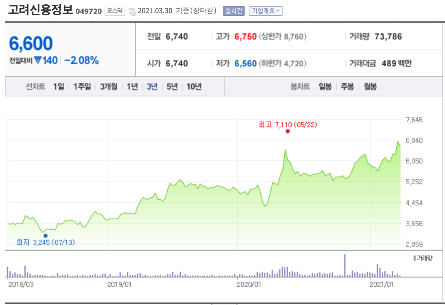Click the 2018/03 axis label
The width and height of the screenshot is (445, 305).
point(21,284)
